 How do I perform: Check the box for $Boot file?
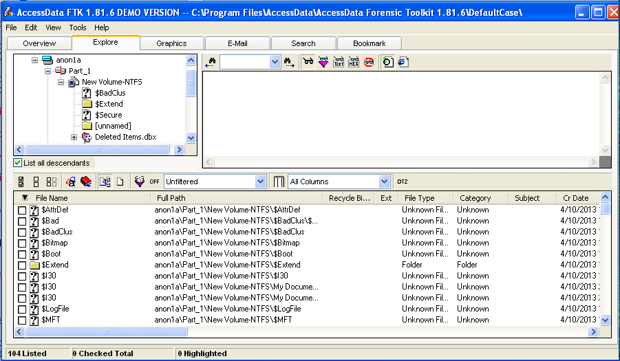(x=22, y=254)
